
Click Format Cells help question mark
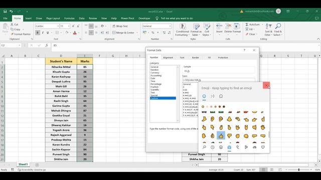(x=244, y=50)
